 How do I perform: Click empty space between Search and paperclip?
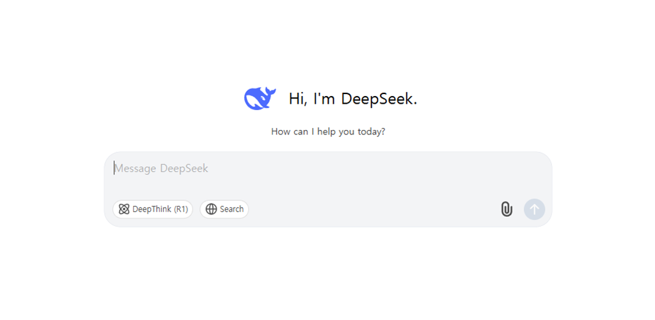coord(371,209)
